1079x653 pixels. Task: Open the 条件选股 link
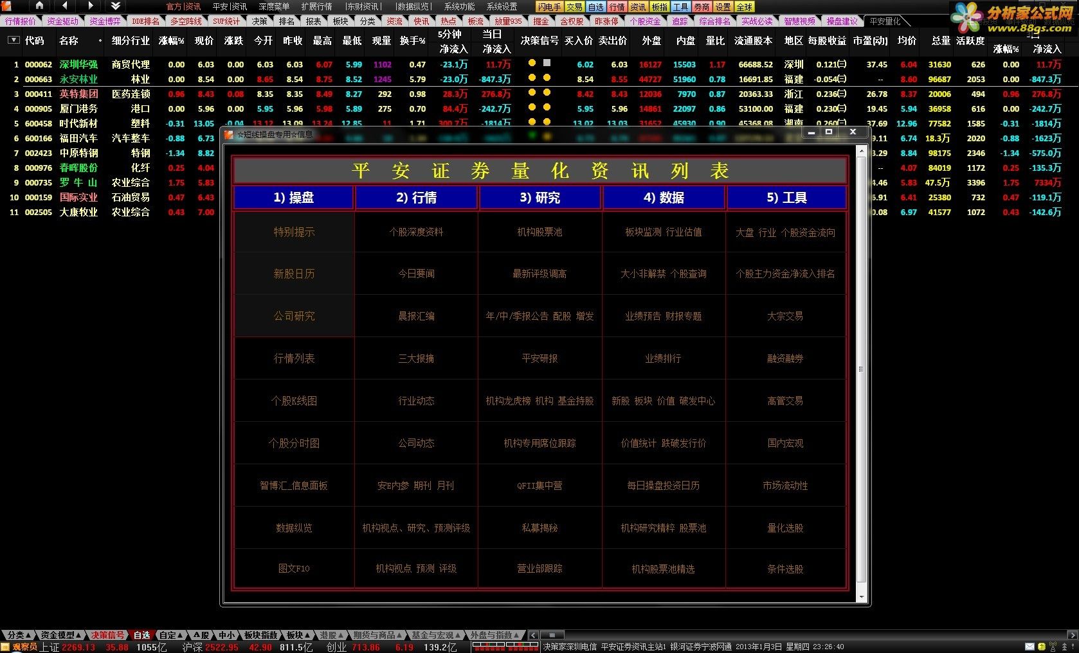point(785,569)
